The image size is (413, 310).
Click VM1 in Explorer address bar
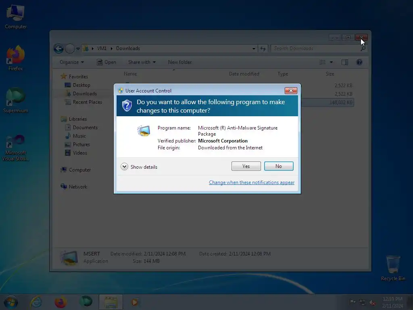point(102,48)
